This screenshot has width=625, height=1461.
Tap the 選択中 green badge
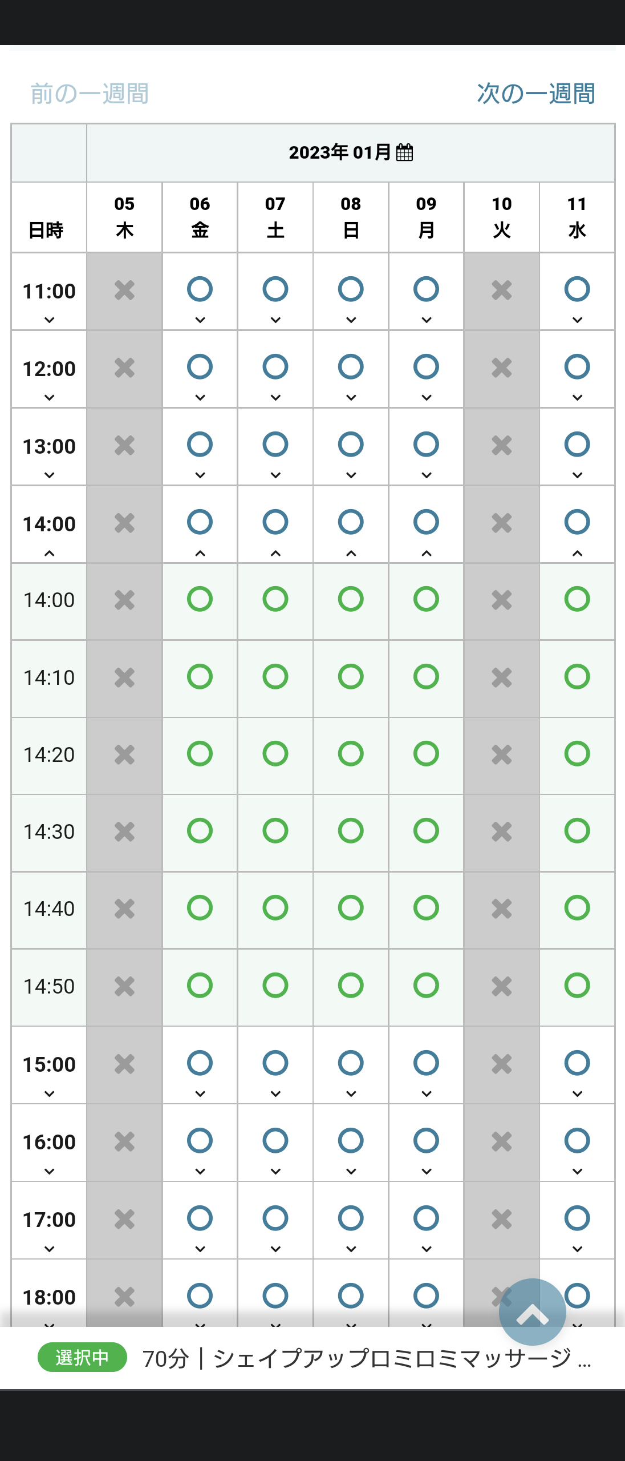click(82, 1357)
